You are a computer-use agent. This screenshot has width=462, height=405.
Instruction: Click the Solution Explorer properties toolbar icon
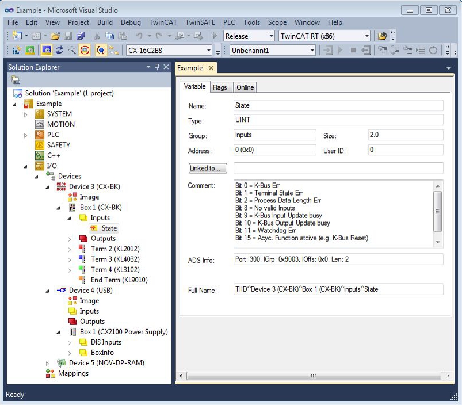click(16, 80)
